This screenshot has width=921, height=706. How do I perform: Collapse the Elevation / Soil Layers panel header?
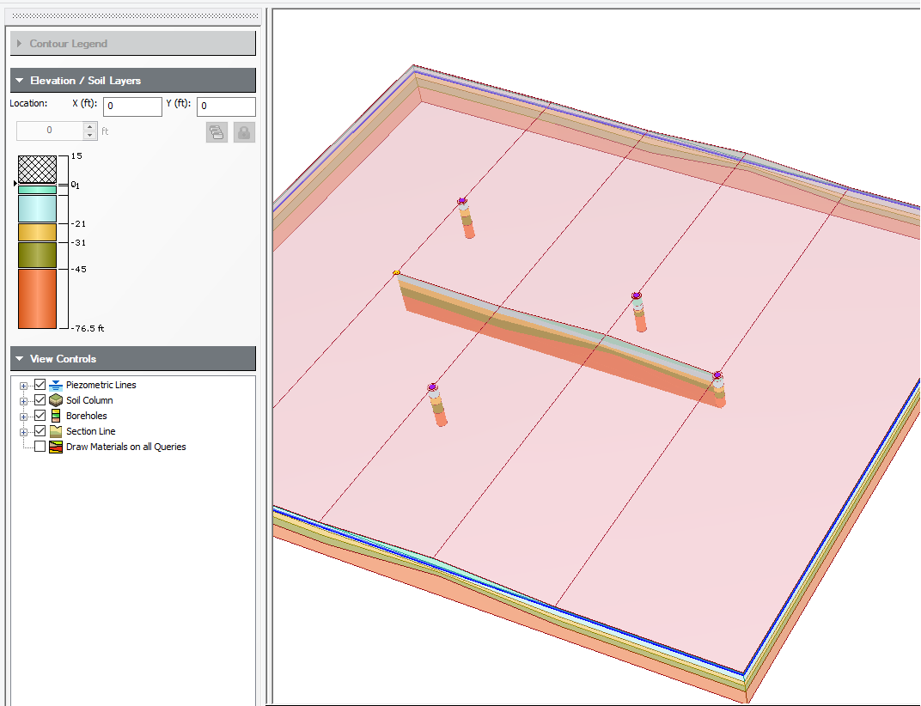coord(17,80)
